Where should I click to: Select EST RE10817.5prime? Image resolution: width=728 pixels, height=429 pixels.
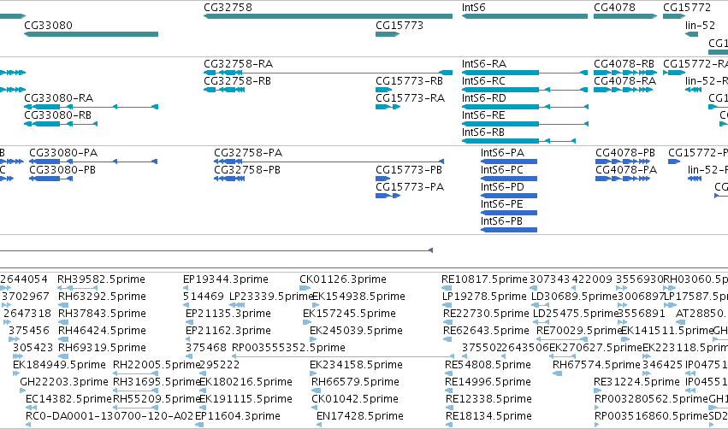click(485, 279)
